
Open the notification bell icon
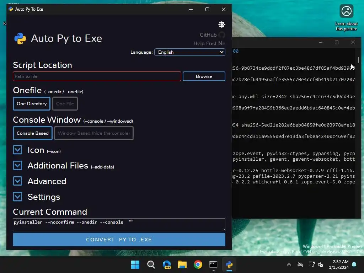point(354,264)
